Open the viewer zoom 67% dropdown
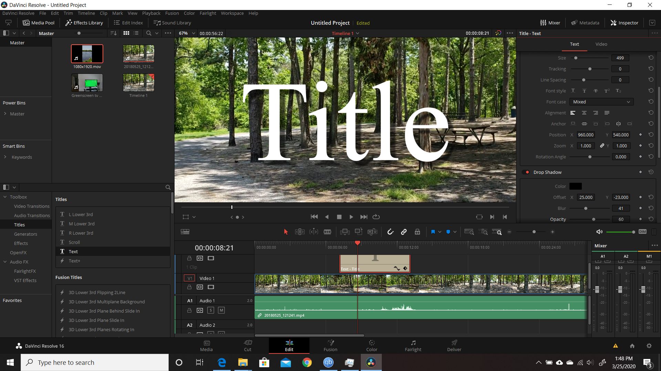This screenshot has width=661, height=371. [x=187, y=33]
